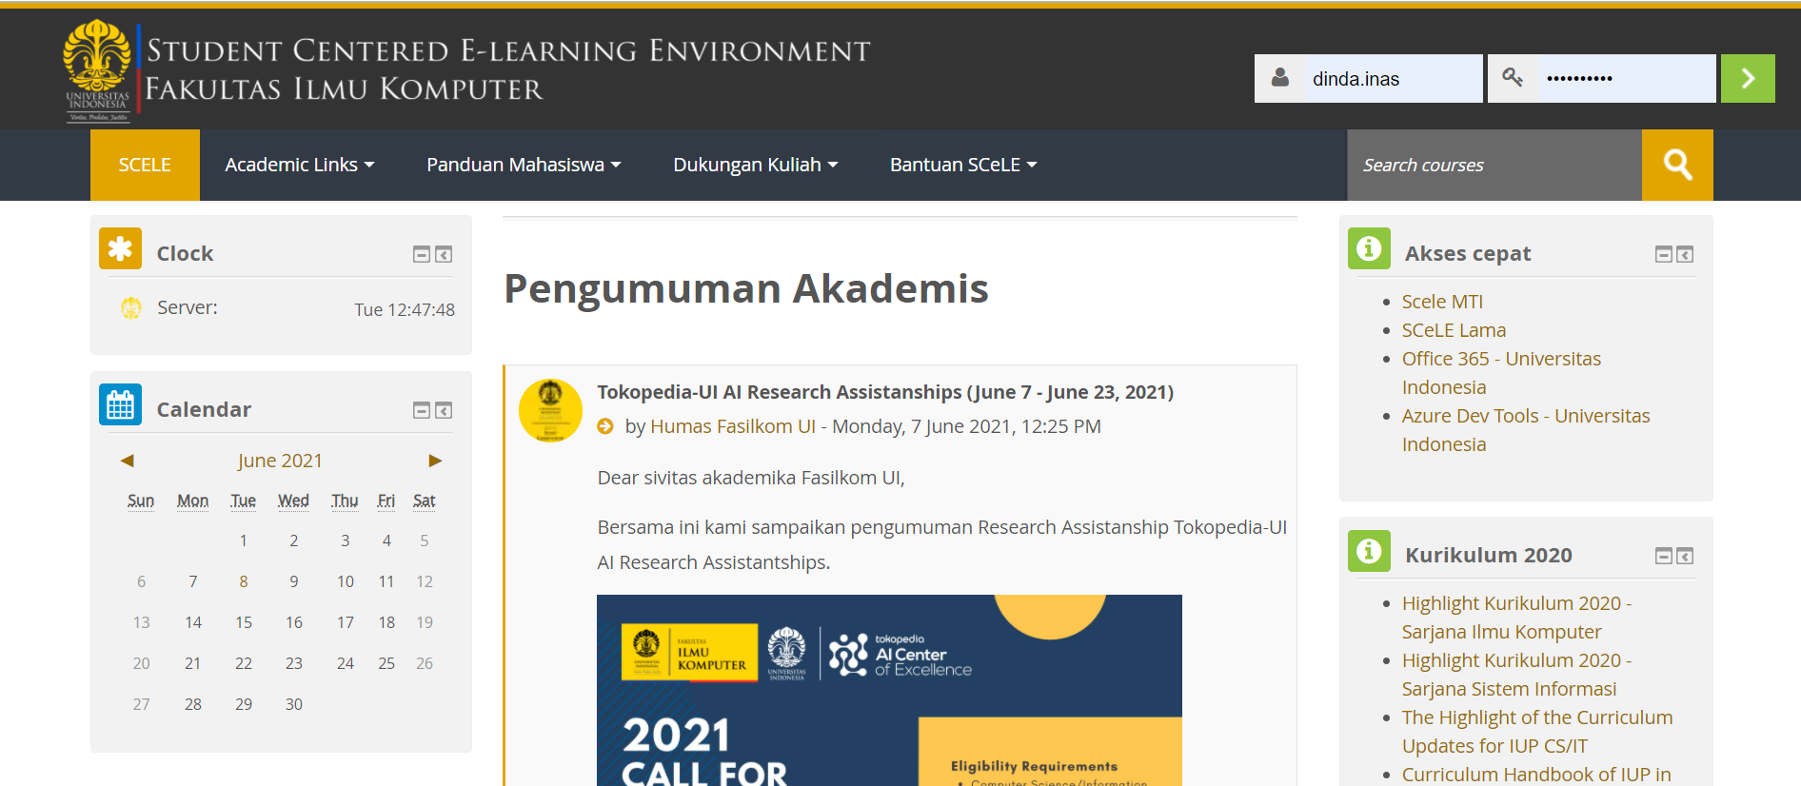Click the Universitas Indonesia logo in header
Image resolution: width=1801 pixels, height=786 pixels.
tap(97, 71)
